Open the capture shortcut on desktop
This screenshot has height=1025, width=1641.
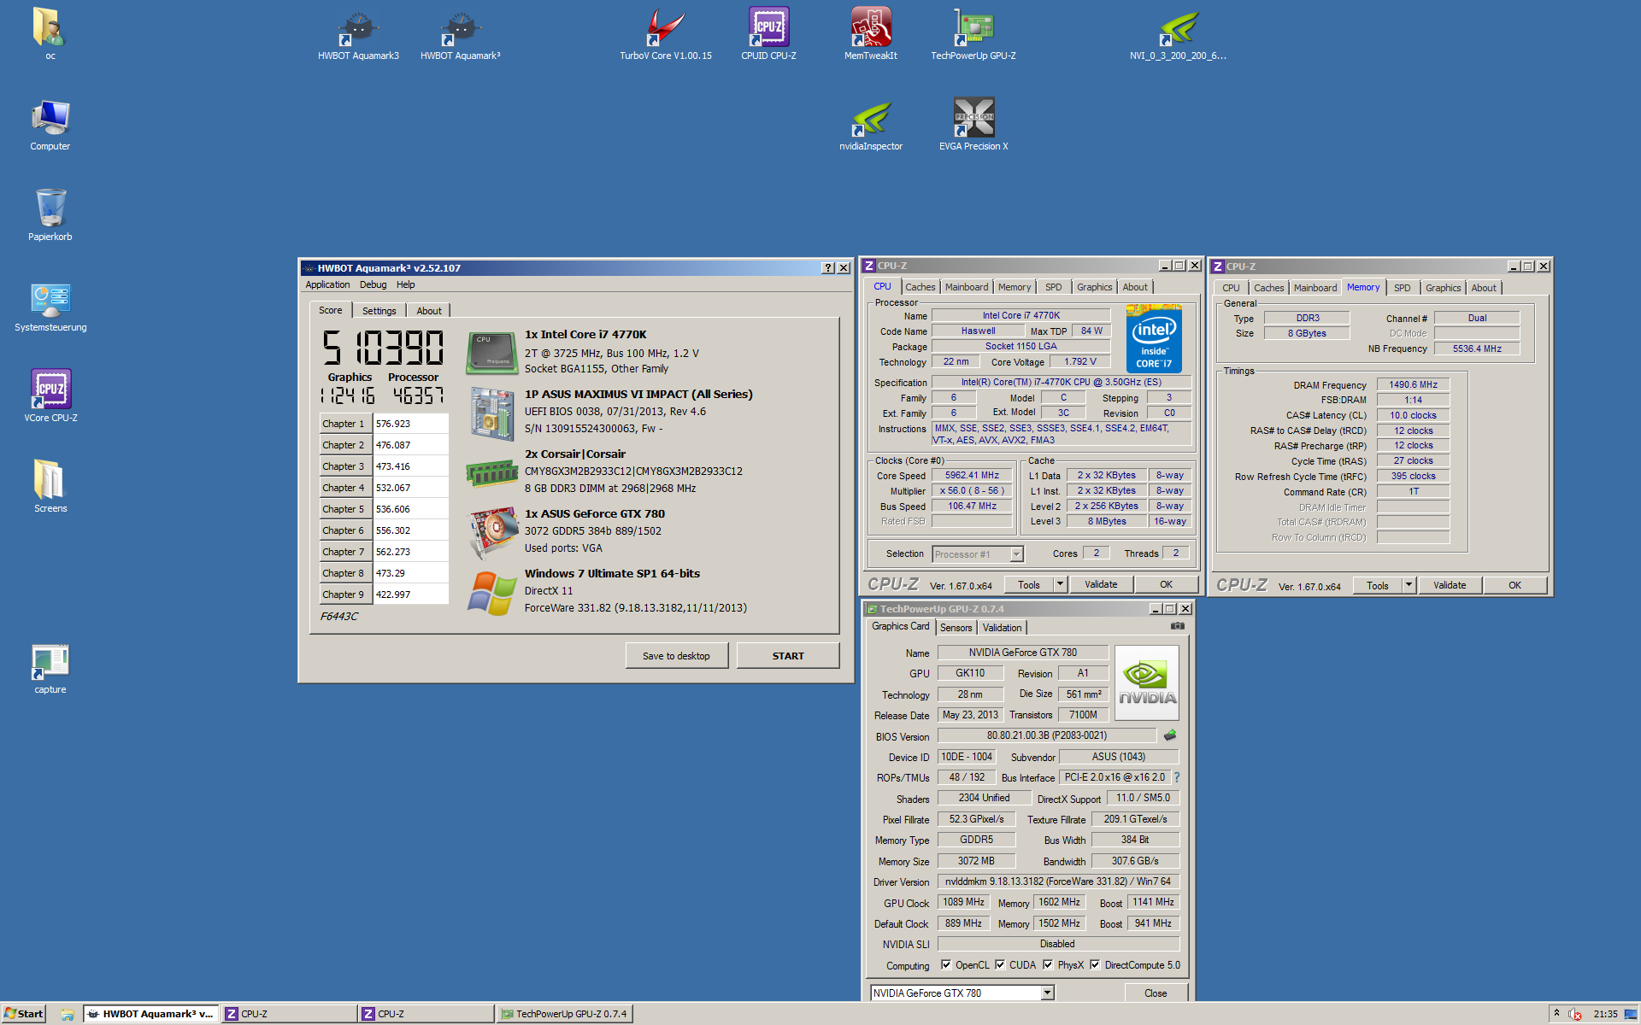50,668
